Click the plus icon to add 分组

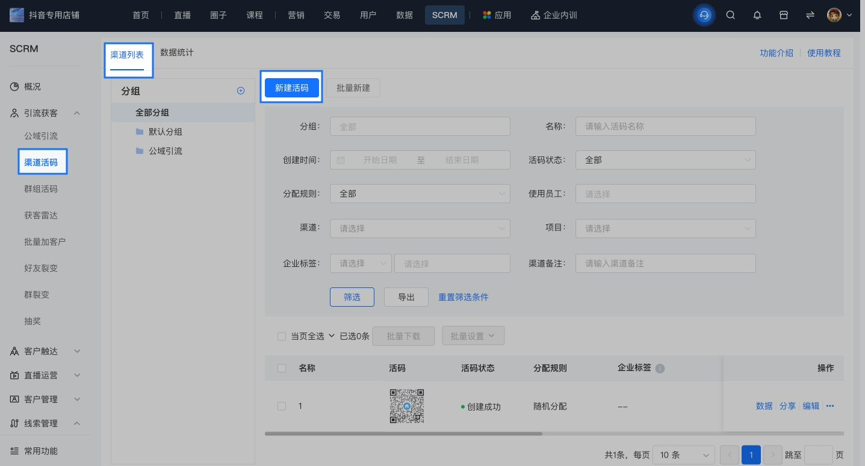pos(241,91)
